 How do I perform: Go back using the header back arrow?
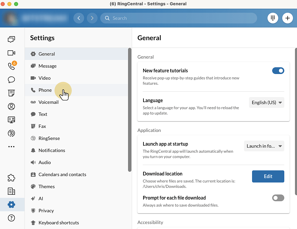pyautogui.click(x=79, y=18)
